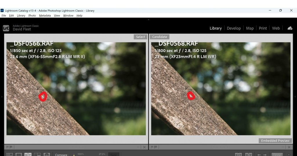Flag the Candidate photo as picked
Screen dimensions: 297x156
coord(152,147)
